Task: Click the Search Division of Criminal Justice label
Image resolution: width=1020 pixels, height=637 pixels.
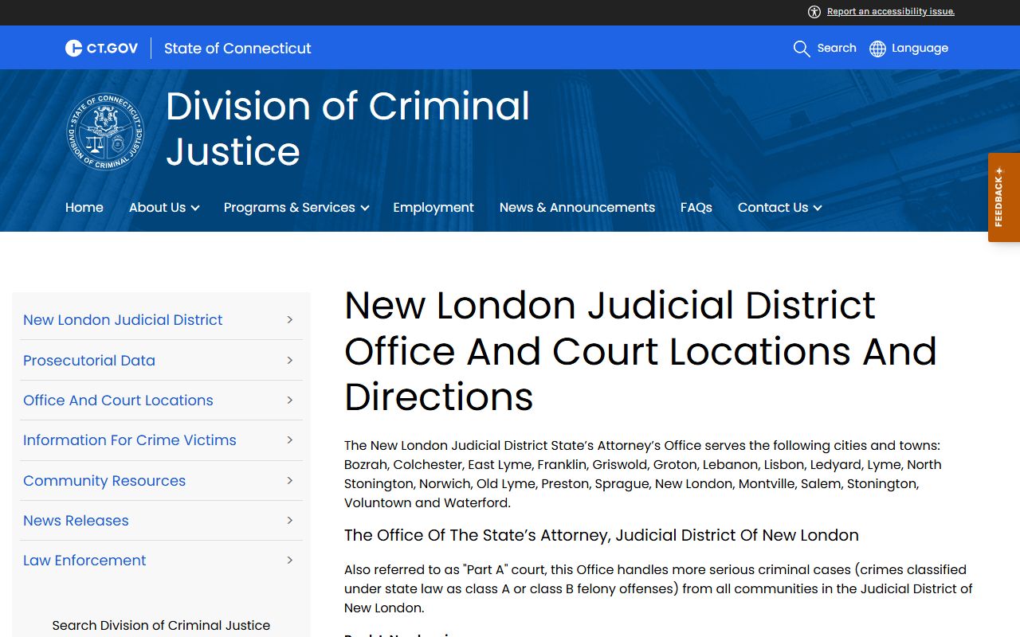Action: point(161,626)
